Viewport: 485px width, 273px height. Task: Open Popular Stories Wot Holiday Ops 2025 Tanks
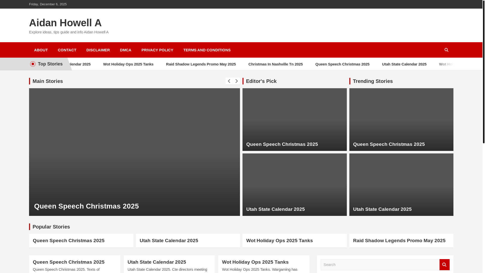[279, 241]
